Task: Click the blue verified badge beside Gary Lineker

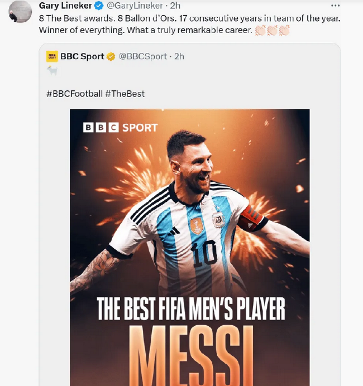Action: pyautogui.click(x=99, y=6)
